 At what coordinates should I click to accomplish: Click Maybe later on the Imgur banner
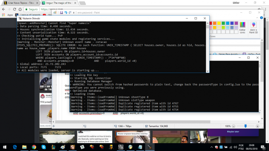[233, 132]
